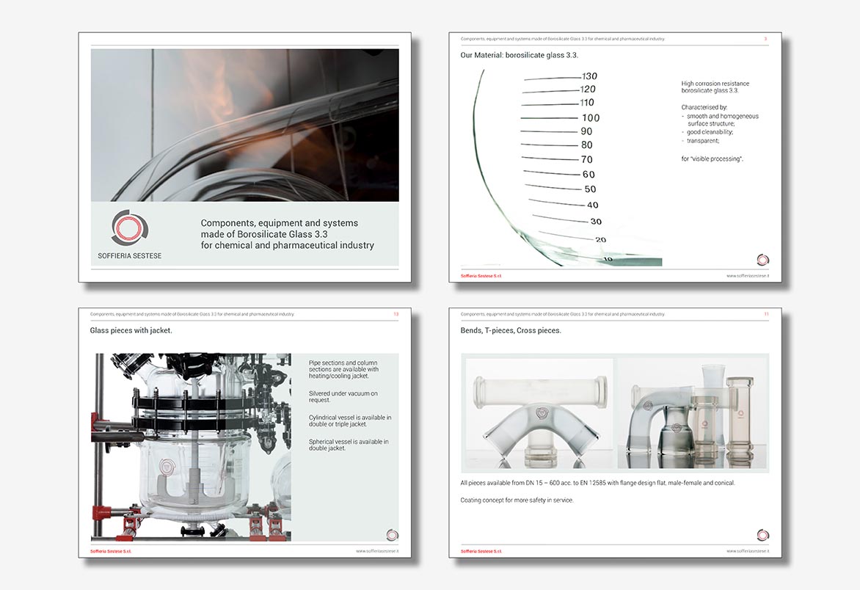Click the "SOFFIERIA SESTESE" name under the cover logo
This screenshot has height=590, width=860.
point(129,255)
